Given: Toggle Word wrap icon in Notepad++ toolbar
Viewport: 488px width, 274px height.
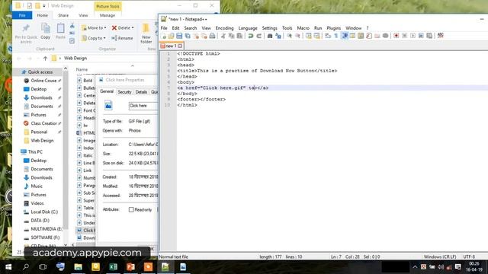Looking at the screenshot, I should click(328, 36).
